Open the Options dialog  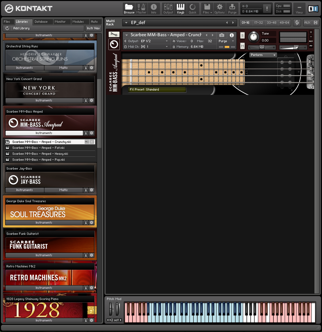220,9
